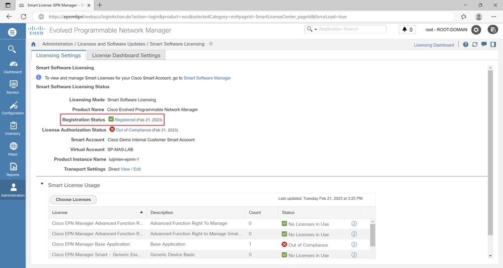Viewport: 503px width, 268px height.
Task: Select the Smart License: EPN Manager browser tab
Action: tap(55, 5)
